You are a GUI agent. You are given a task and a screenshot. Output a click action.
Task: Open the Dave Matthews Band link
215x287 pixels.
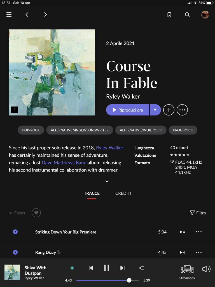[x=64, y=163]
